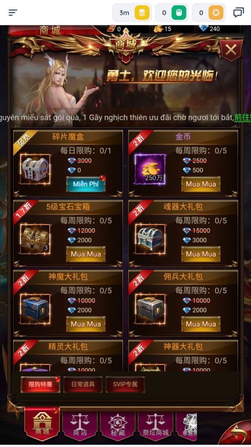The image size is (251, 447).
Task: Select the 魂器大礼包 chest icon
Action: (x=150, y=239)
